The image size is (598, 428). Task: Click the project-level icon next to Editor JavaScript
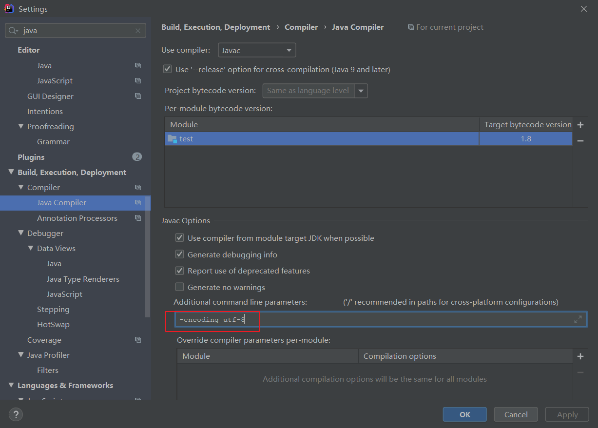pos(138,80)
